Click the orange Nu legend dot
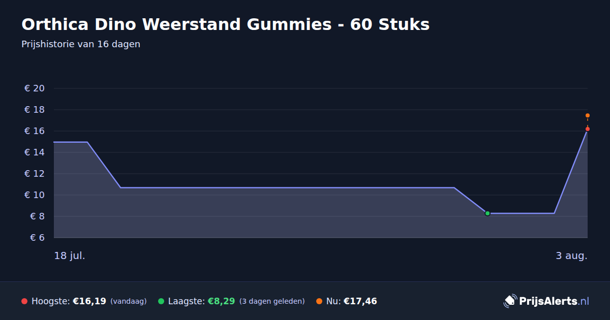610x320 pixels. pyautogui.click(x=319, y=301)
